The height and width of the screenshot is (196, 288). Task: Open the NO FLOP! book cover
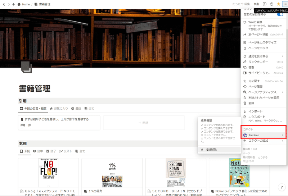(49, 173)
